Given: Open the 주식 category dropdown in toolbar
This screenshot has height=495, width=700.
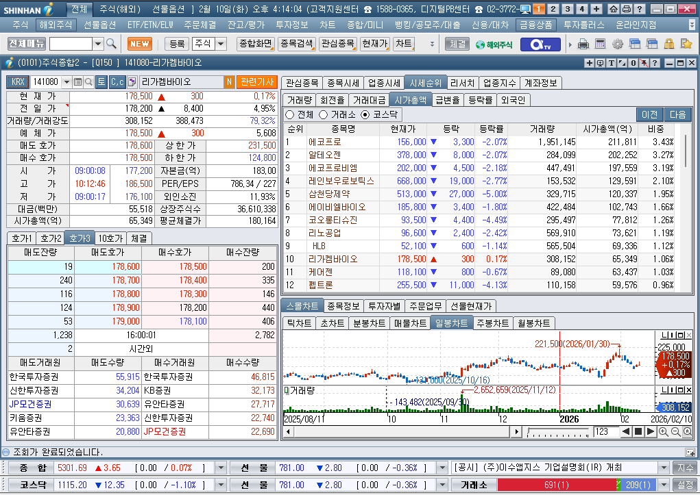Looking at the screenshot, I should coord(221,44).
